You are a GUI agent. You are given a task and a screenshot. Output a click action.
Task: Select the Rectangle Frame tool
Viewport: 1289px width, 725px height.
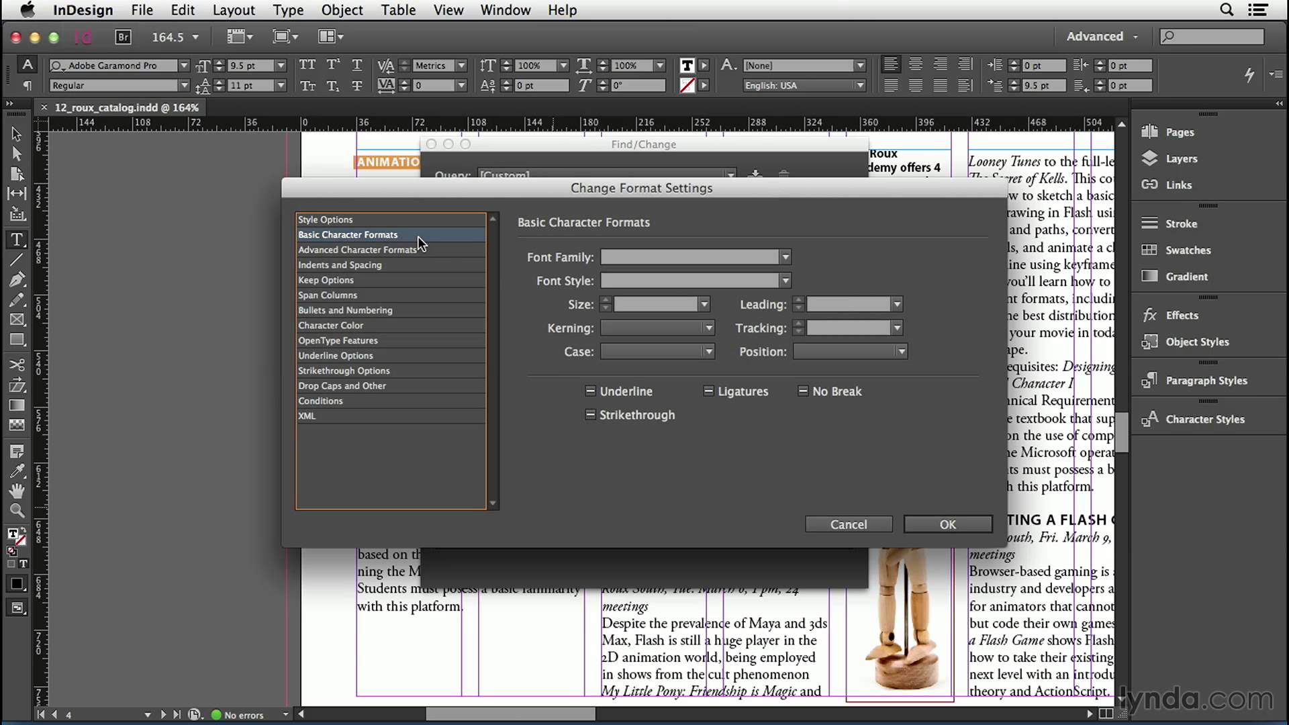[x=17, y=320]
